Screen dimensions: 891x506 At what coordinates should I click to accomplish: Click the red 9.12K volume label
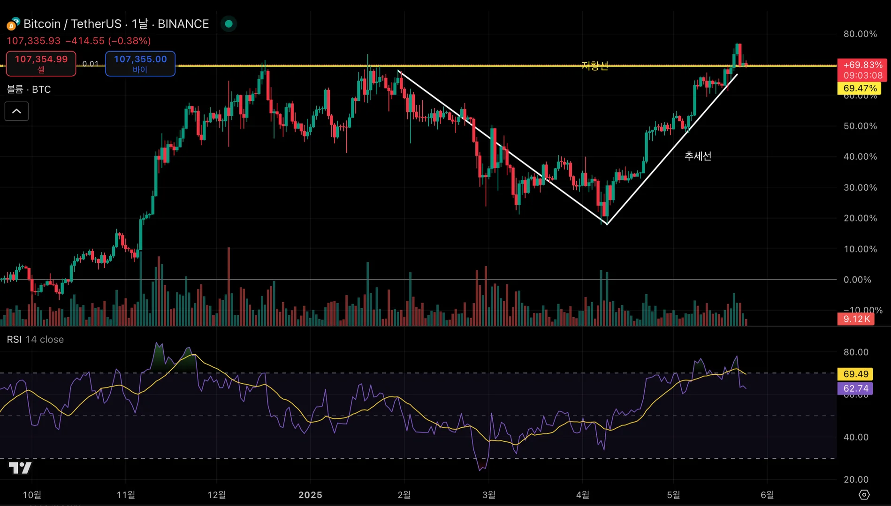tap(856, 319)
